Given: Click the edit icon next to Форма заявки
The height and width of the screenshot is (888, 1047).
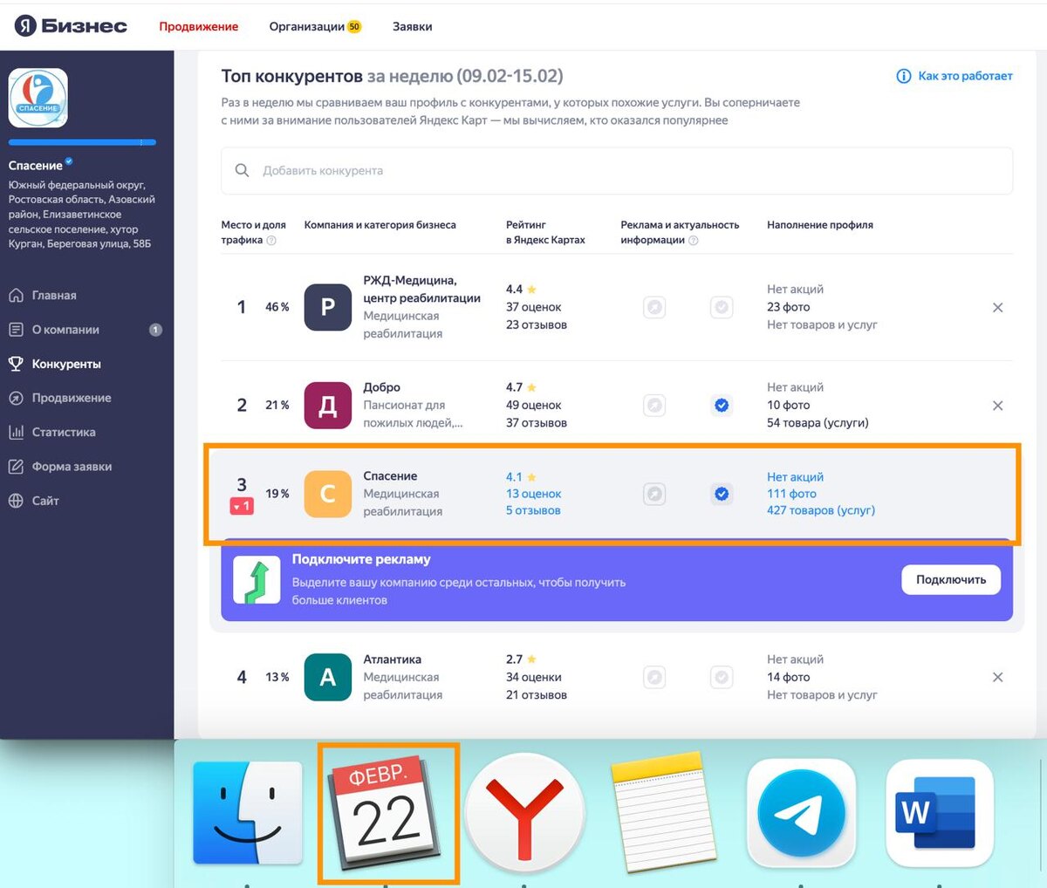Looking at the screenshot, I should 16,467.
